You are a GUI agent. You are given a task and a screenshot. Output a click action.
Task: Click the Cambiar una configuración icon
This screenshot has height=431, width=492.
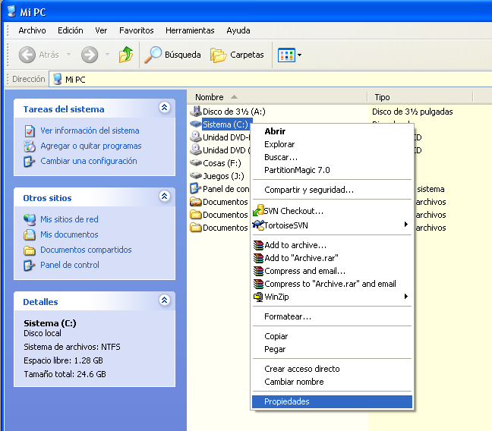(x=29, y=161)
